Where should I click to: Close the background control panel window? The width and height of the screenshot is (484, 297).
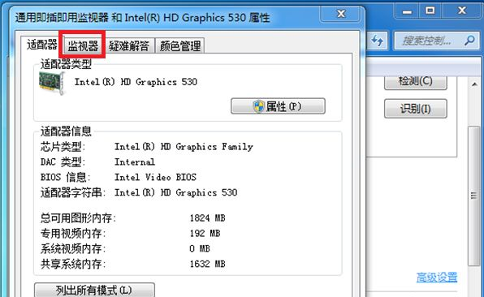click(x=462, y=11)
